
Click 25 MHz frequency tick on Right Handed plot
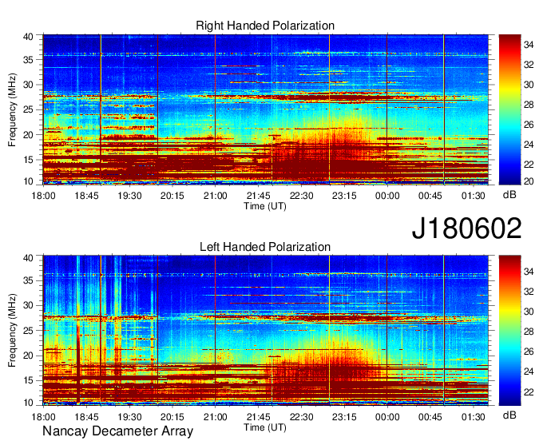(28, 109)
